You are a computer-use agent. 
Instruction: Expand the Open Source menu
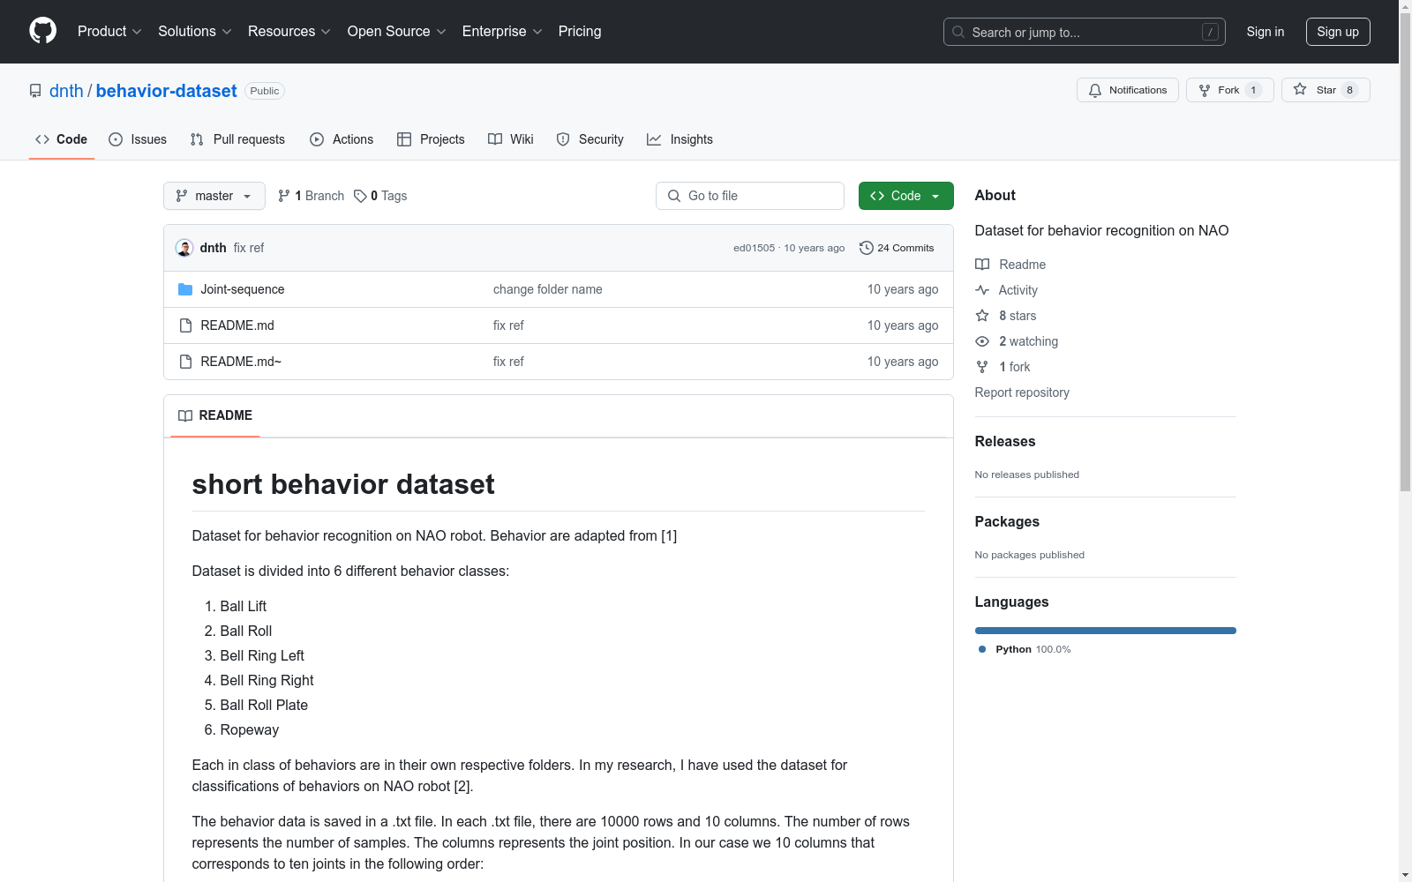(x=397, y=32)
